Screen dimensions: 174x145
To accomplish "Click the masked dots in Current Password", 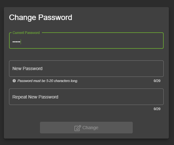I will pyautogui.click(x=16, y=42).
